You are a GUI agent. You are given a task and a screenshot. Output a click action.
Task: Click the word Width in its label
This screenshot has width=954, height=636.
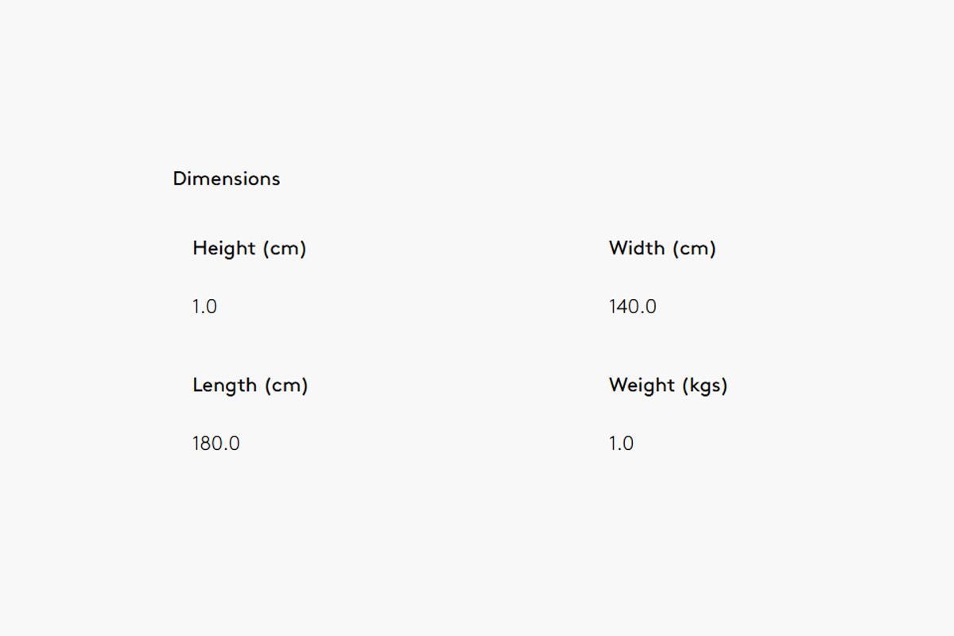pos(637,248)
